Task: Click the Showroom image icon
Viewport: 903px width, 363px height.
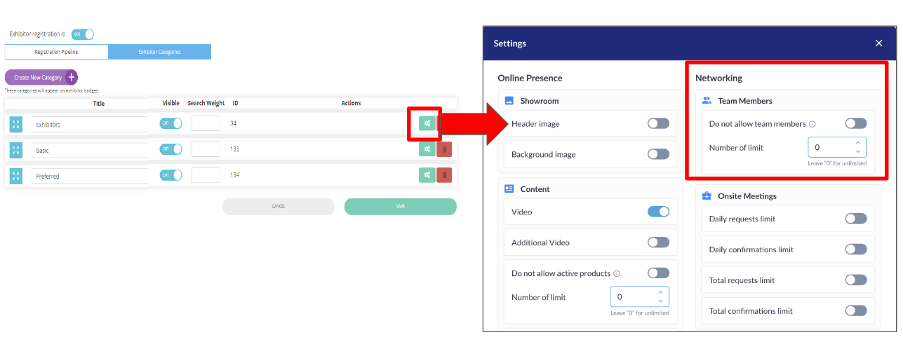Action: [x=509, y=101]
